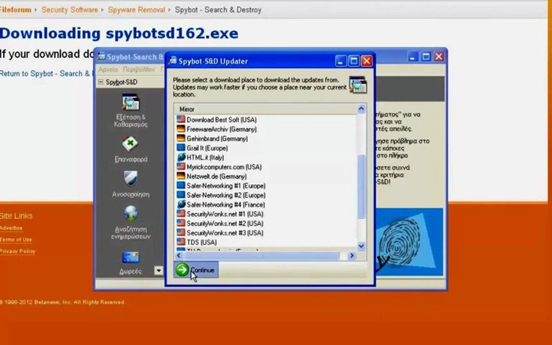This screenshot has height=345, width=552.
Task: Select Gehirnbrand (Germany) mirror
Action: tap(217, 138)
